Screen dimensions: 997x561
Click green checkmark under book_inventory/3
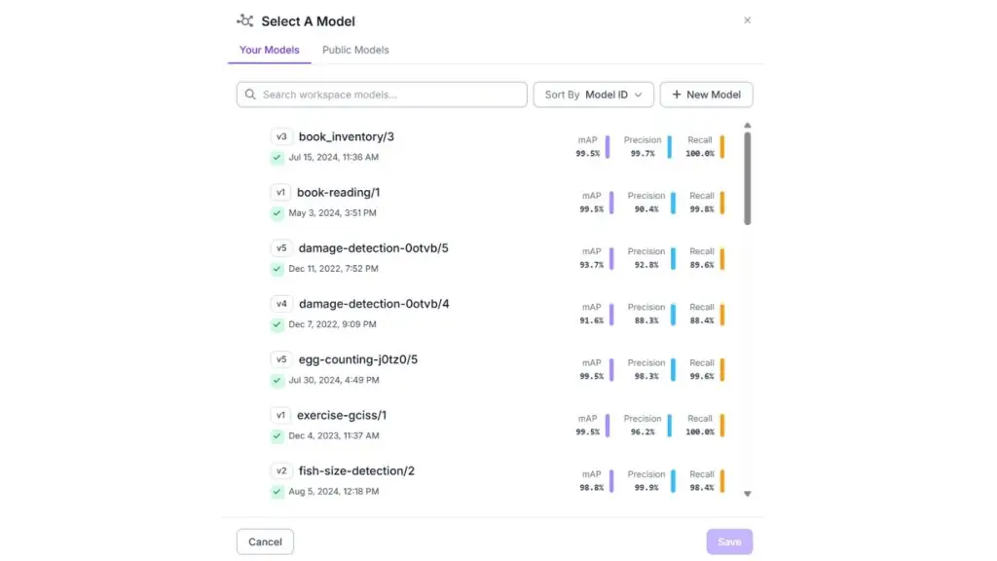(277, 157)
